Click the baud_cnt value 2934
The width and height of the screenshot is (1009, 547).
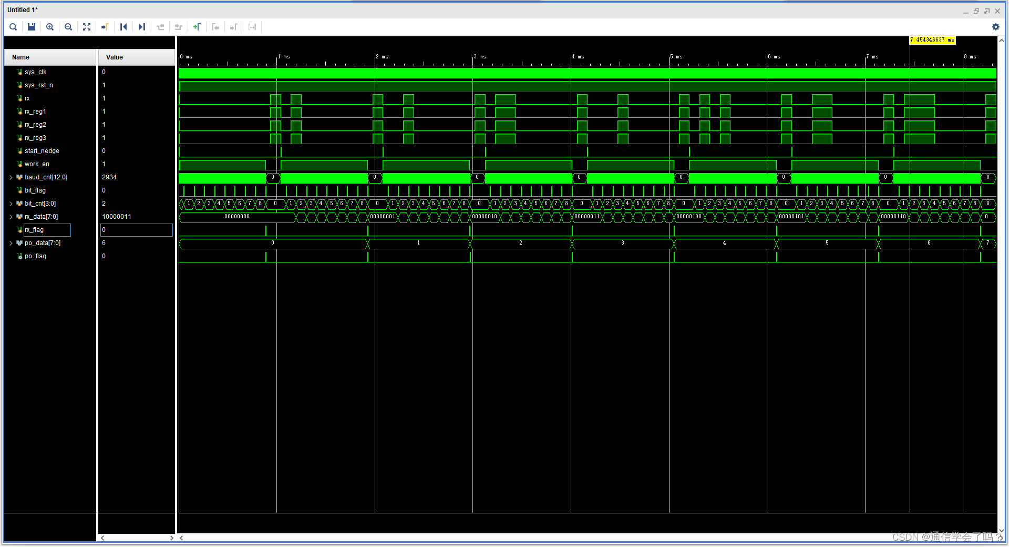[109, 177]
